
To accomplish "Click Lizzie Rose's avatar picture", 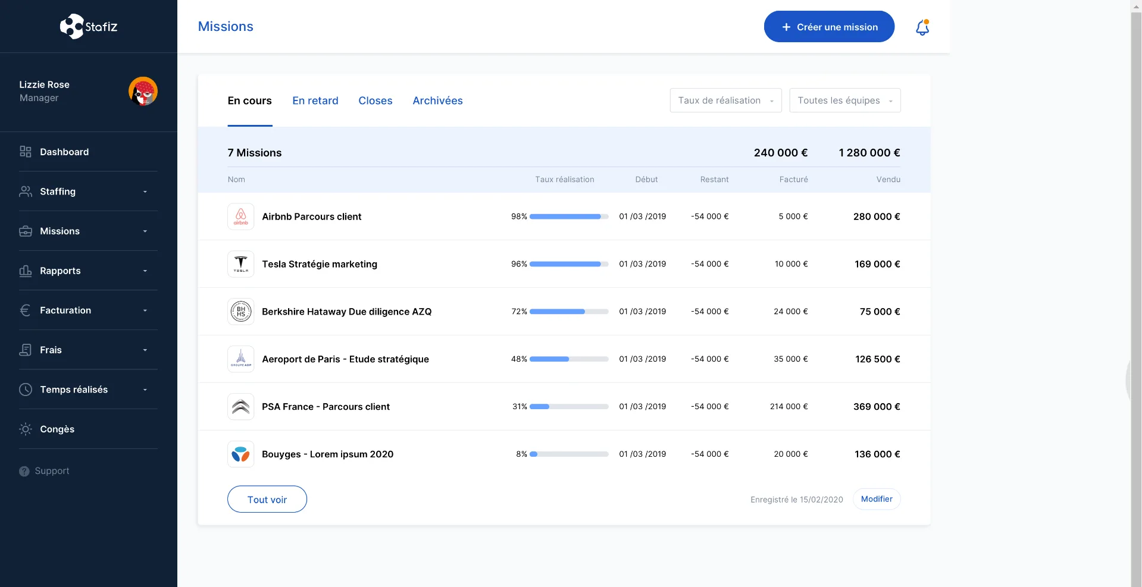I will tap(143, 91).
